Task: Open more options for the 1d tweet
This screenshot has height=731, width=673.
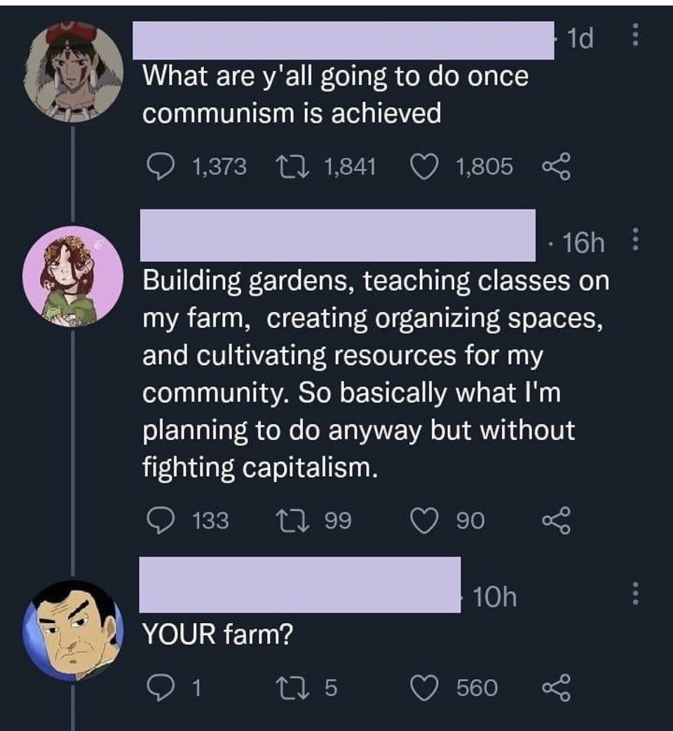Action: coord(635,38)
